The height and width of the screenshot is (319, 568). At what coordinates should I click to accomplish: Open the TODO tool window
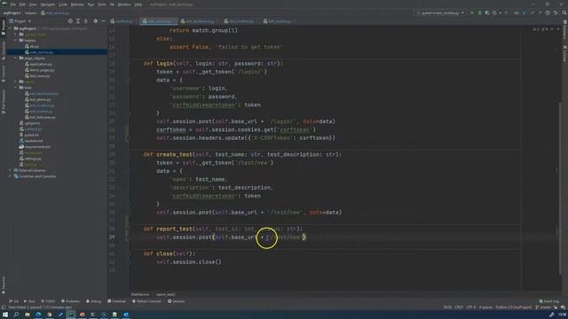[48, 301]
